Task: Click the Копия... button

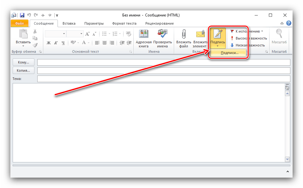Action: [x=23, y=70]
